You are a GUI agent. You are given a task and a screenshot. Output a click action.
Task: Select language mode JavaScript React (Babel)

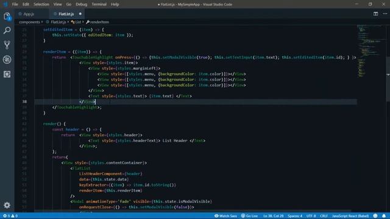(x=350, y=216)
